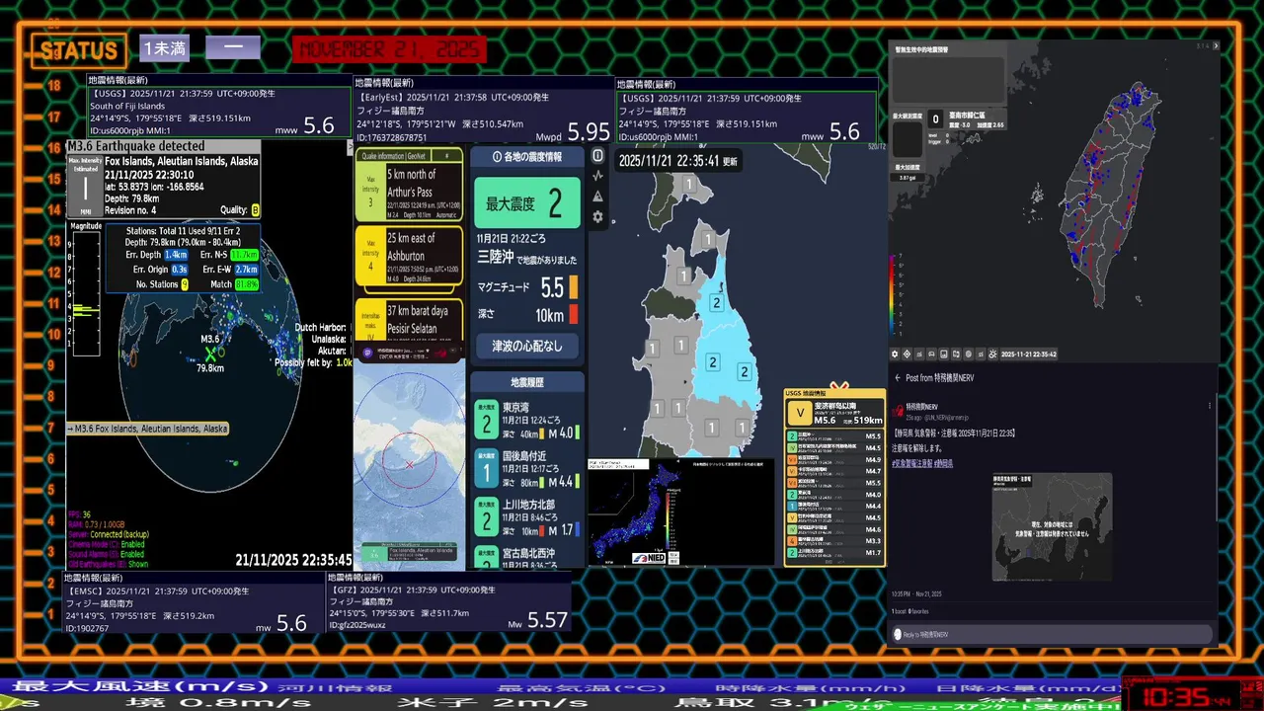Select 東京湾 in the earthquake history
The image size is (1264, 711).
pyautogui.click(x=527, y=419)
